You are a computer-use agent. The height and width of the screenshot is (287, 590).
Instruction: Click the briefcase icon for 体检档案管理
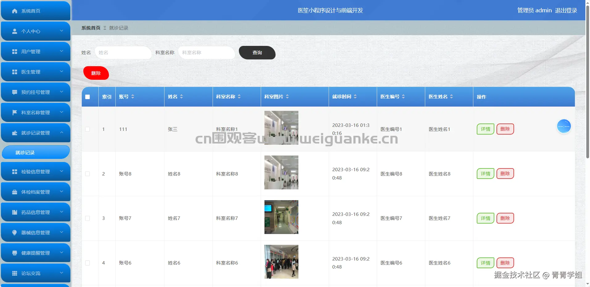point(15,192)
